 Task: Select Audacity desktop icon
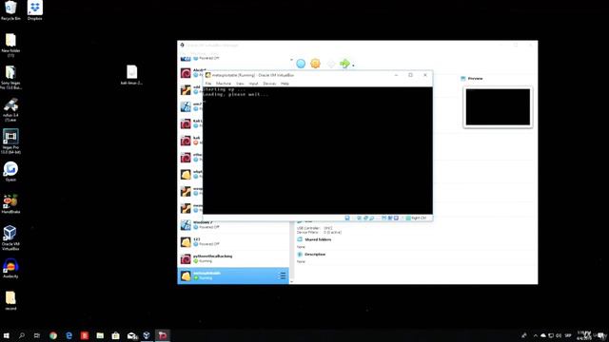(10, 268)
